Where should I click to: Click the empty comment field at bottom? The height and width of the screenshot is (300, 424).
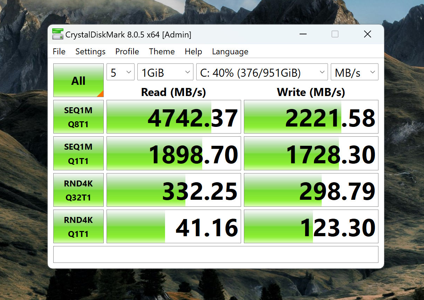tap(216, 254)
